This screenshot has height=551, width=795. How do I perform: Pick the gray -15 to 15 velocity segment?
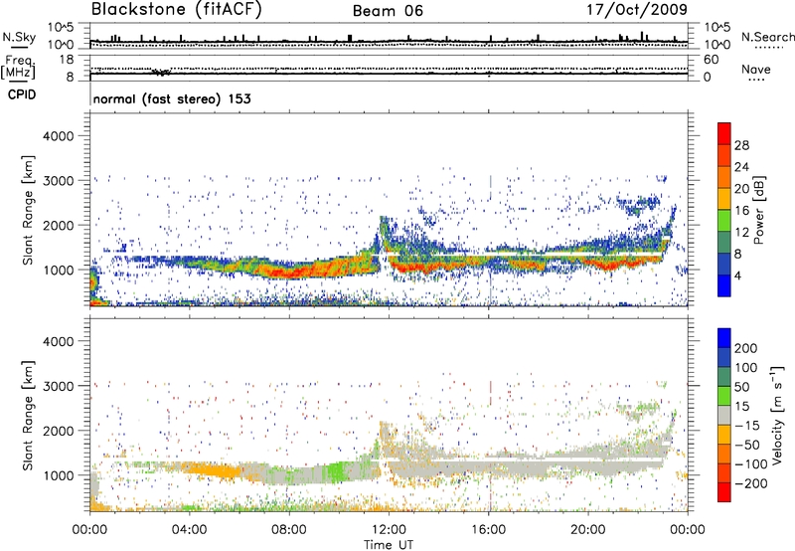(724, 416)
